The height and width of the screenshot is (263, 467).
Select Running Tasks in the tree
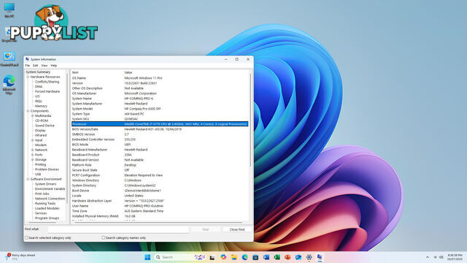45,203
